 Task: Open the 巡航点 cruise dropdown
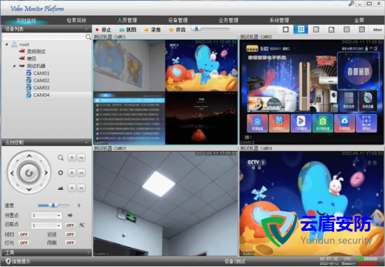coord(46,225)
